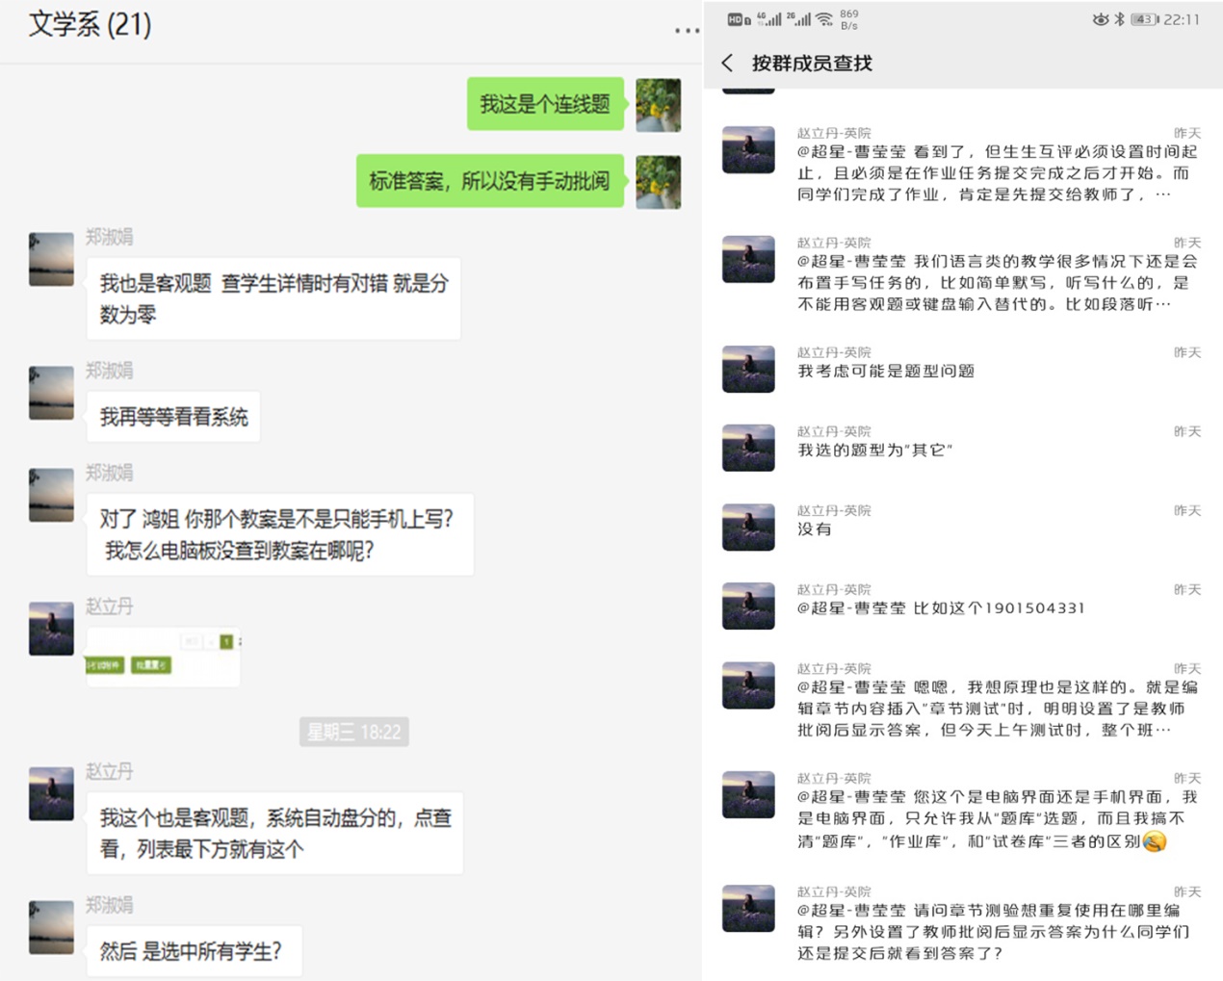The width and height of the screenshot is (1223, 981).
Task: Open the three-dot chat menu
Action: coord(687,31)
